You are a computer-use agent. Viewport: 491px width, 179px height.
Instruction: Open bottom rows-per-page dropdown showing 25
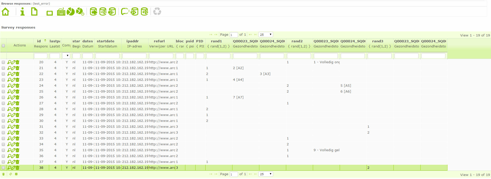265,174
